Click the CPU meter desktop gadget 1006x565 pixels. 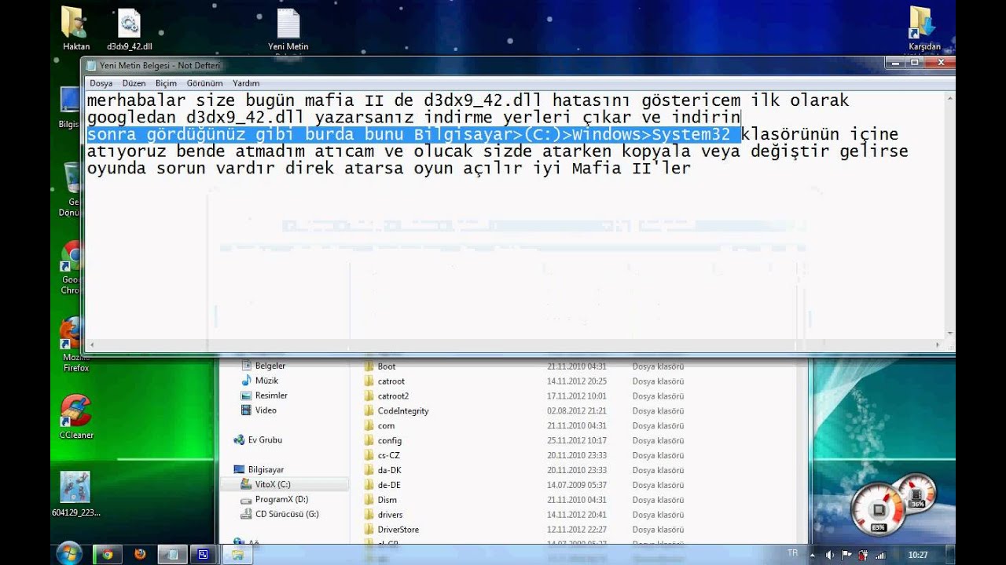(879, 510)
